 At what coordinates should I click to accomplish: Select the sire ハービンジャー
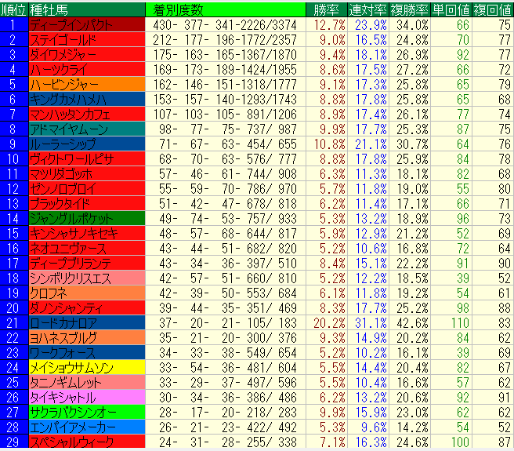(x=87, y=85)
